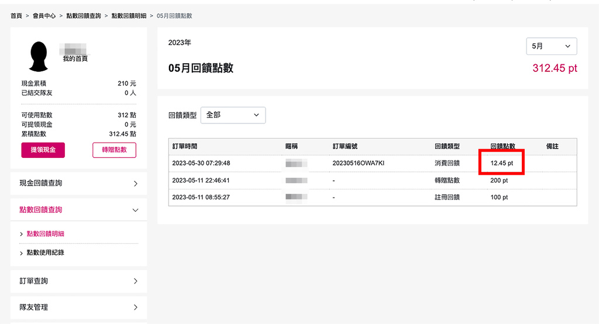
Task: Click 05月回饋點數 breadcrumb text
Action: 174,16
